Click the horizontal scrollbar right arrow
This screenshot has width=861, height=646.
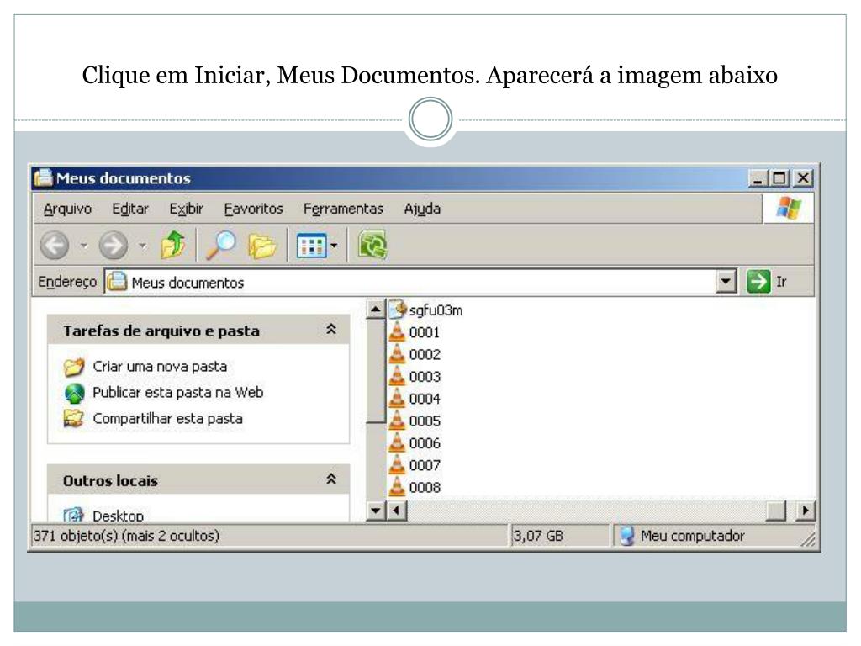[805, 511]
